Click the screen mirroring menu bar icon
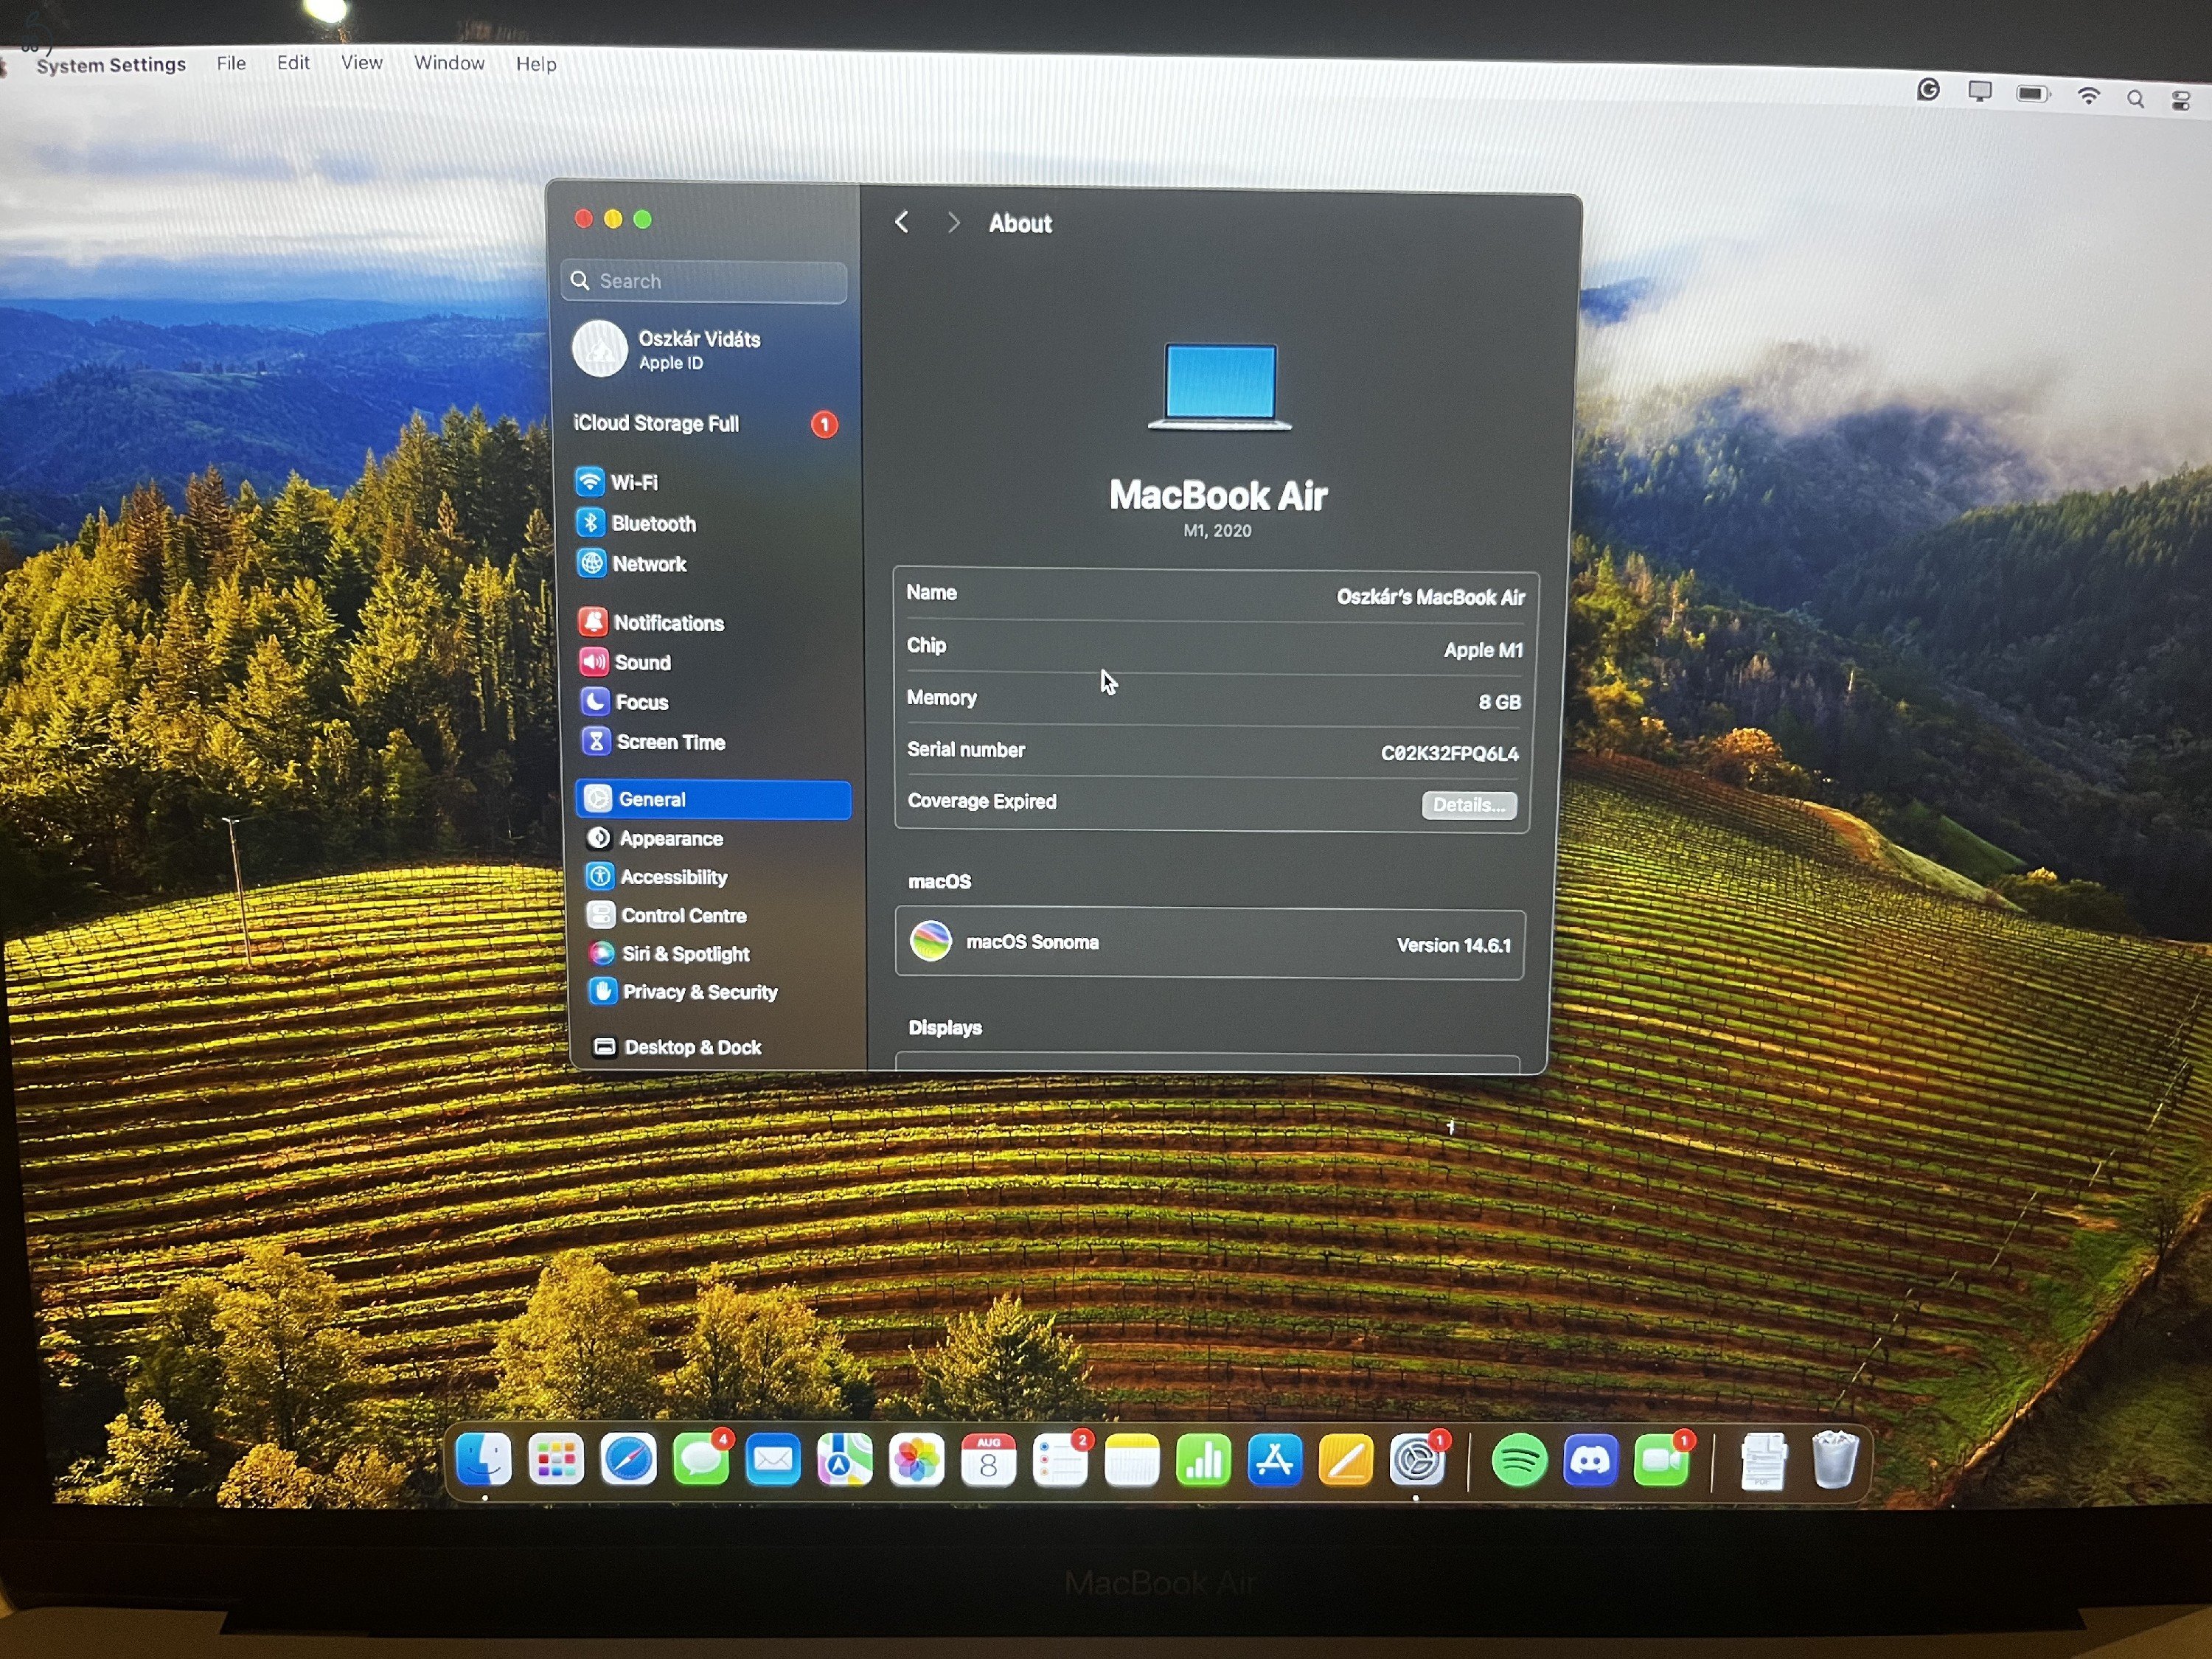2212x1659 pixels. 1980,92
